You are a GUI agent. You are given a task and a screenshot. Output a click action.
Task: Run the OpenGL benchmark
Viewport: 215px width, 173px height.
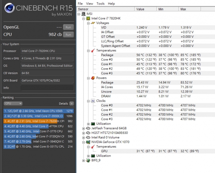[x=68, y=27]
